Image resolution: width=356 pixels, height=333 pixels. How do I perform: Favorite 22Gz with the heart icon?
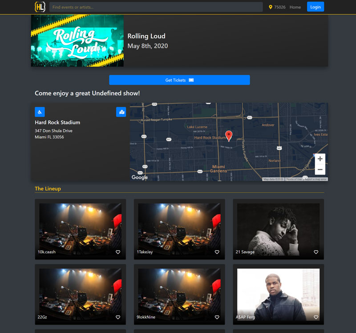point(118,317)
